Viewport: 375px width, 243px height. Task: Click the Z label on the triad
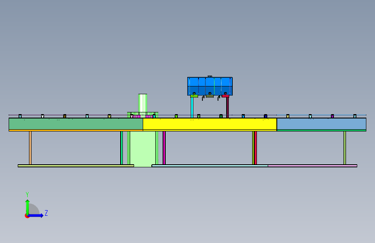coord(46,213)
